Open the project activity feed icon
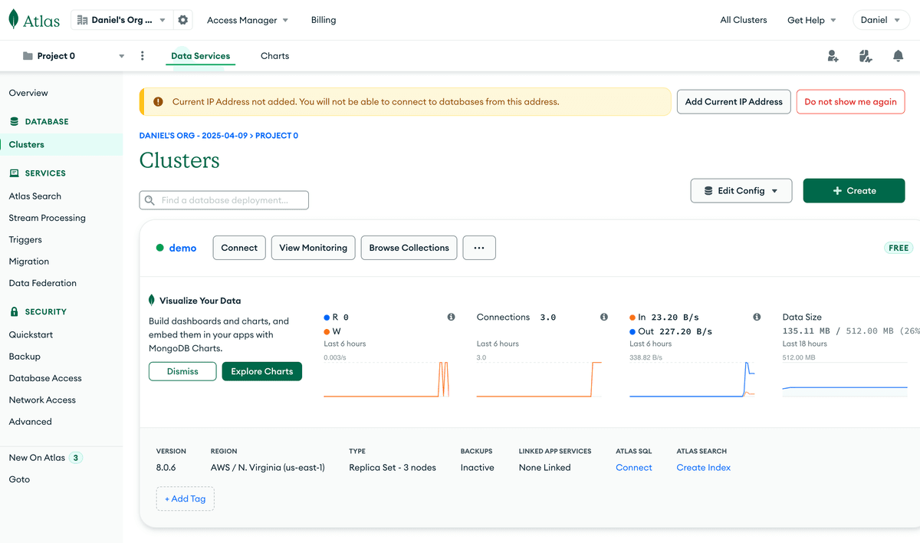Screen dimensions: 920x543 tap(866, 55)
